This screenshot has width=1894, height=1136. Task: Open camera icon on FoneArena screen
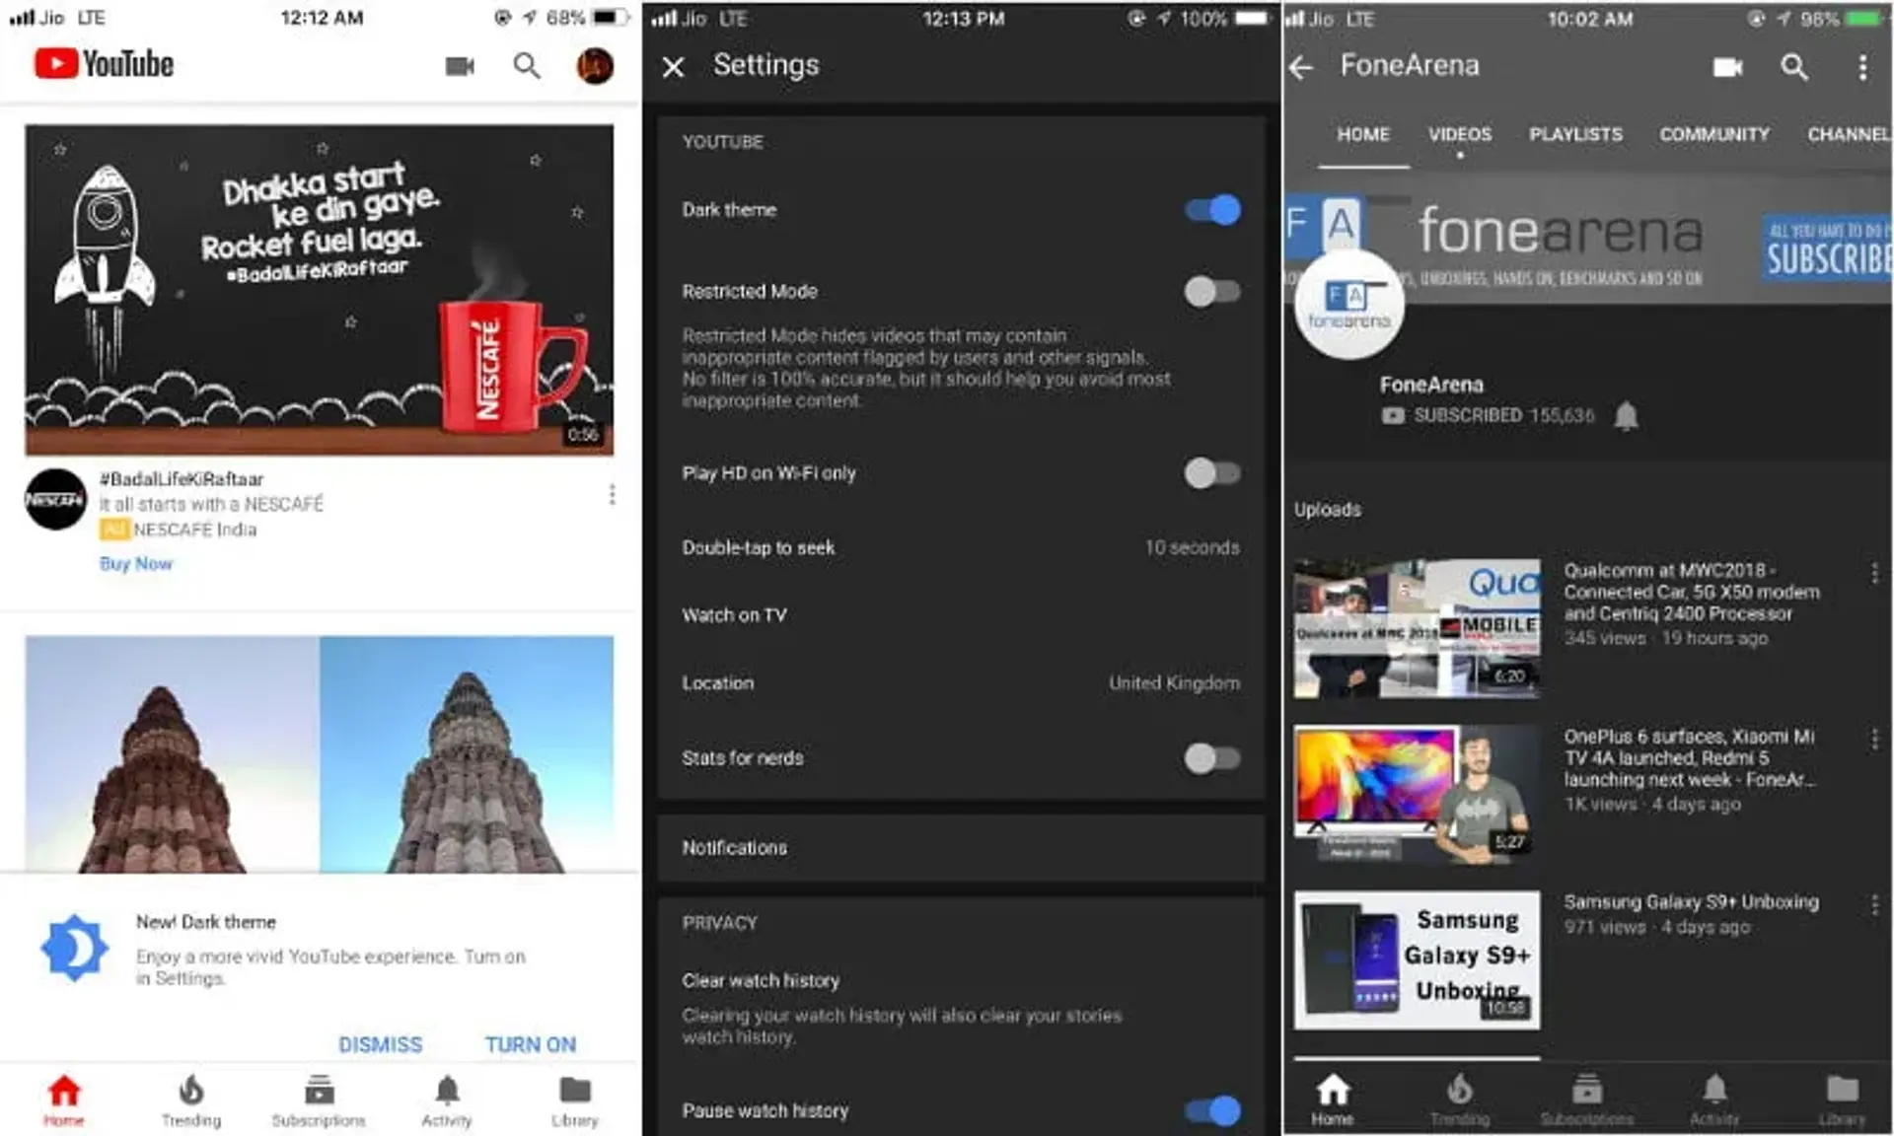click(x=1727, y=67)
